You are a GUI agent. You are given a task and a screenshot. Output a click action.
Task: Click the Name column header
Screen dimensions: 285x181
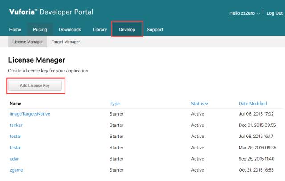[16, 104]
